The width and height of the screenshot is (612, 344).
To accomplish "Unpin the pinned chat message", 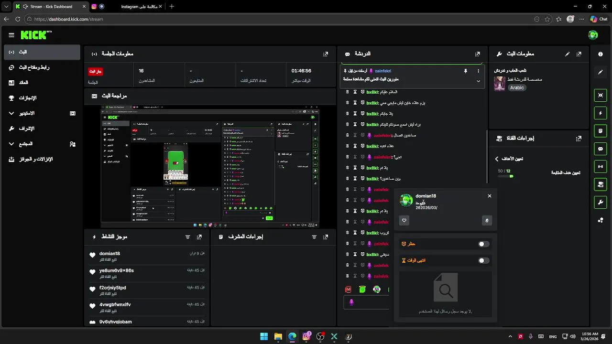I will 465,71.
